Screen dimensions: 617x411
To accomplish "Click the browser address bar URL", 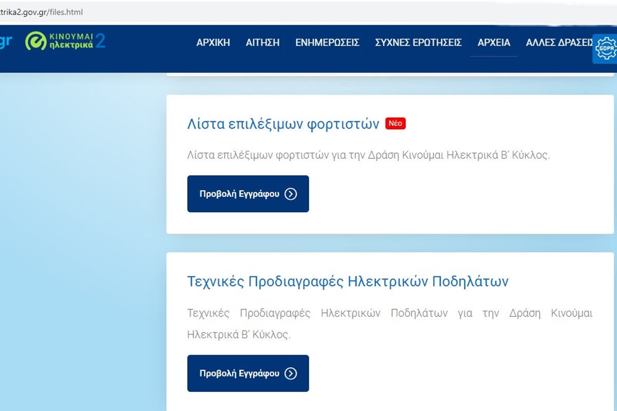I will 41,12.
